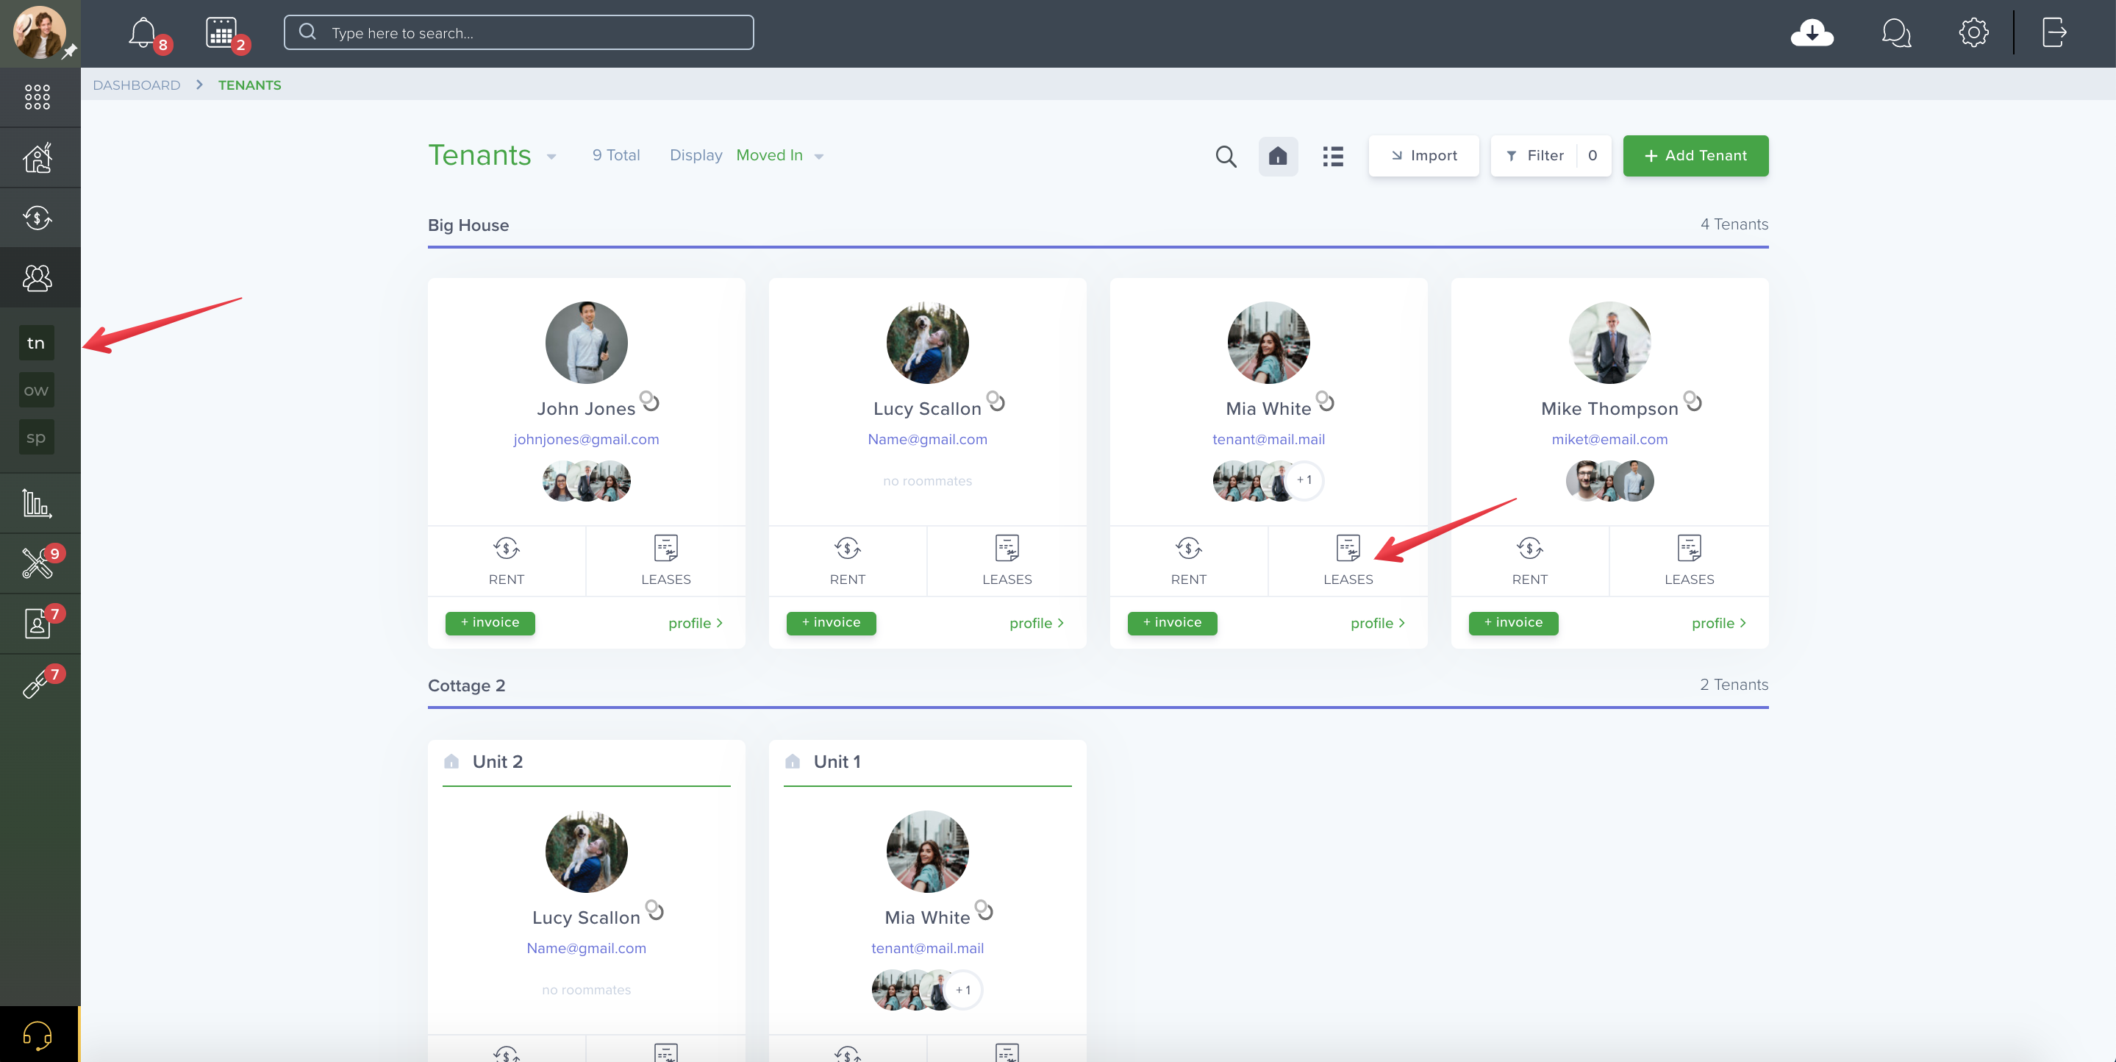Click the Unit 2 heading in Cottage 2
Image resolution: width=2116 pixels, height=1062 pixels.
pos(497,762)
